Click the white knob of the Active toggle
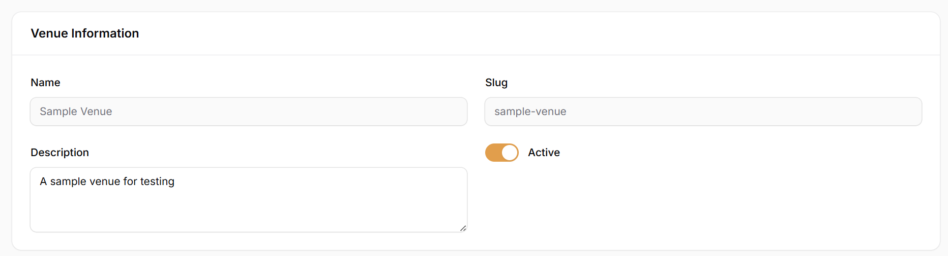The image size is (948, 256). click(510, 153)
